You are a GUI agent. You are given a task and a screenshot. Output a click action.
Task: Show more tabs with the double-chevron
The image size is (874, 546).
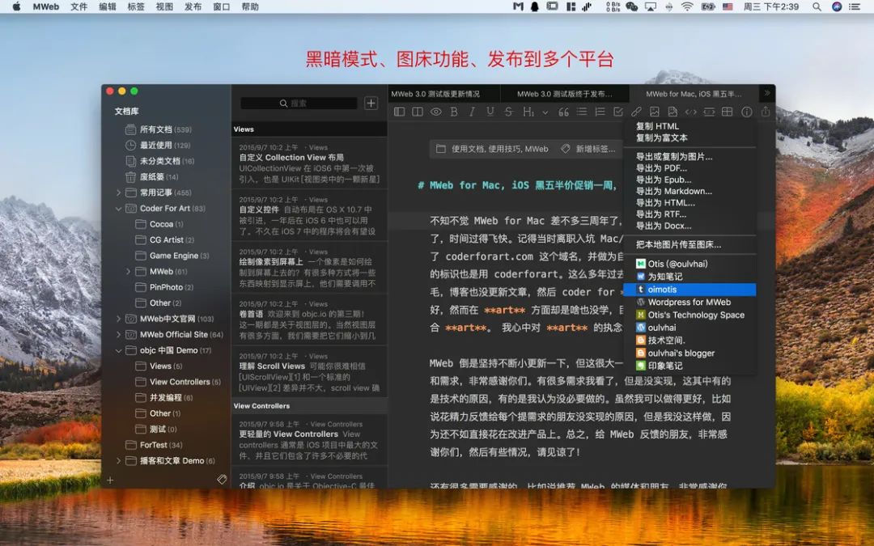(x=767, y=93)
